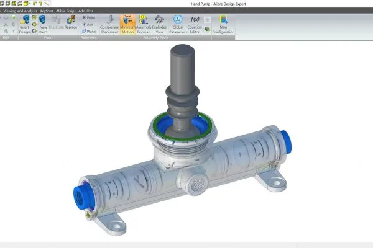Open the Viewing and Analysis tab
Image resolution: width=373 pixels, height=248 pixels.
(21, 11)
